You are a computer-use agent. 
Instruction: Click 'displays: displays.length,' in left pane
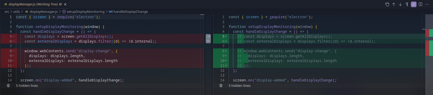pos(57,56)
